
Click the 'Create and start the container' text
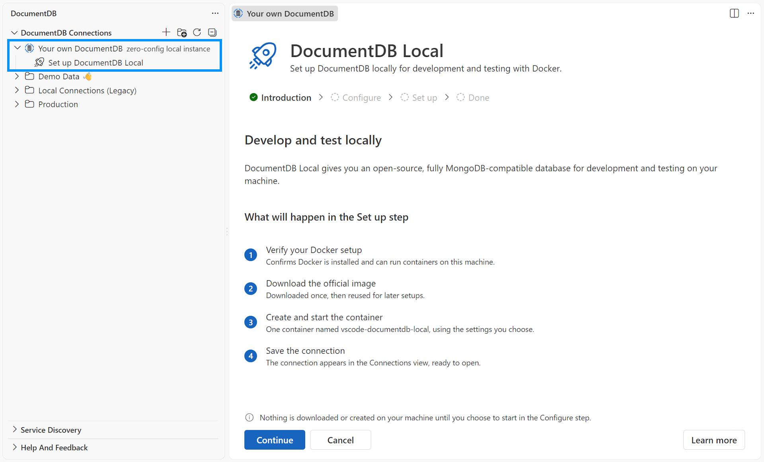coord(324,317)
